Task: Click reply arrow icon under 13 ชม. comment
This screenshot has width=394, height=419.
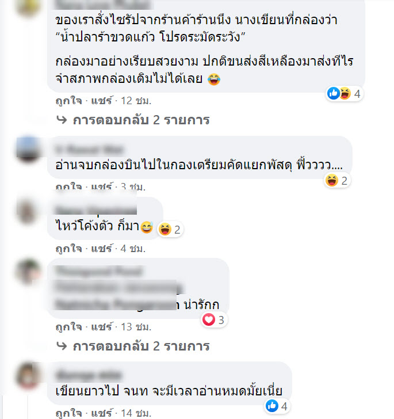Action: coord(62,346)
